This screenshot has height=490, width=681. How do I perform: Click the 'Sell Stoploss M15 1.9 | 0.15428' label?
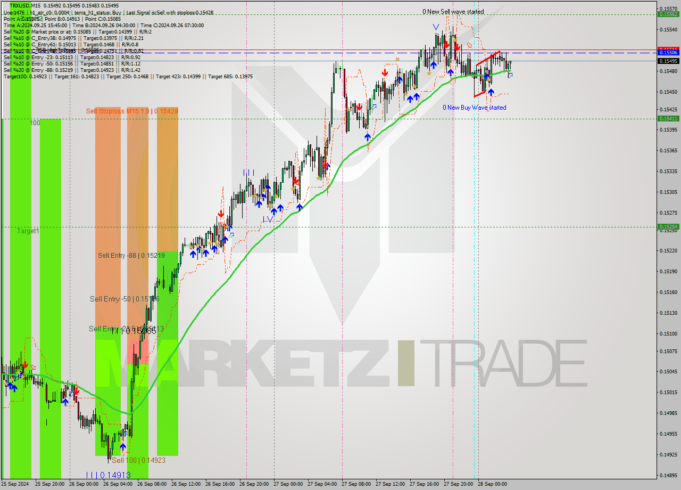point(132,111)
